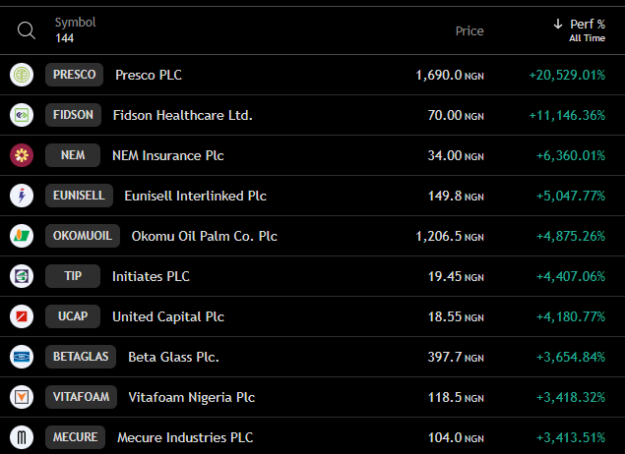Click the +3,418.32% performance value
The height and width of the screenshot is (454, 625).
pyautogui.click(x=571, y=397)
